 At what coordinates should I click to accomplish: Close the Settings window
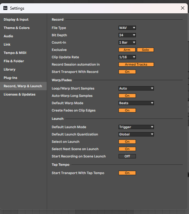point(183,8)
